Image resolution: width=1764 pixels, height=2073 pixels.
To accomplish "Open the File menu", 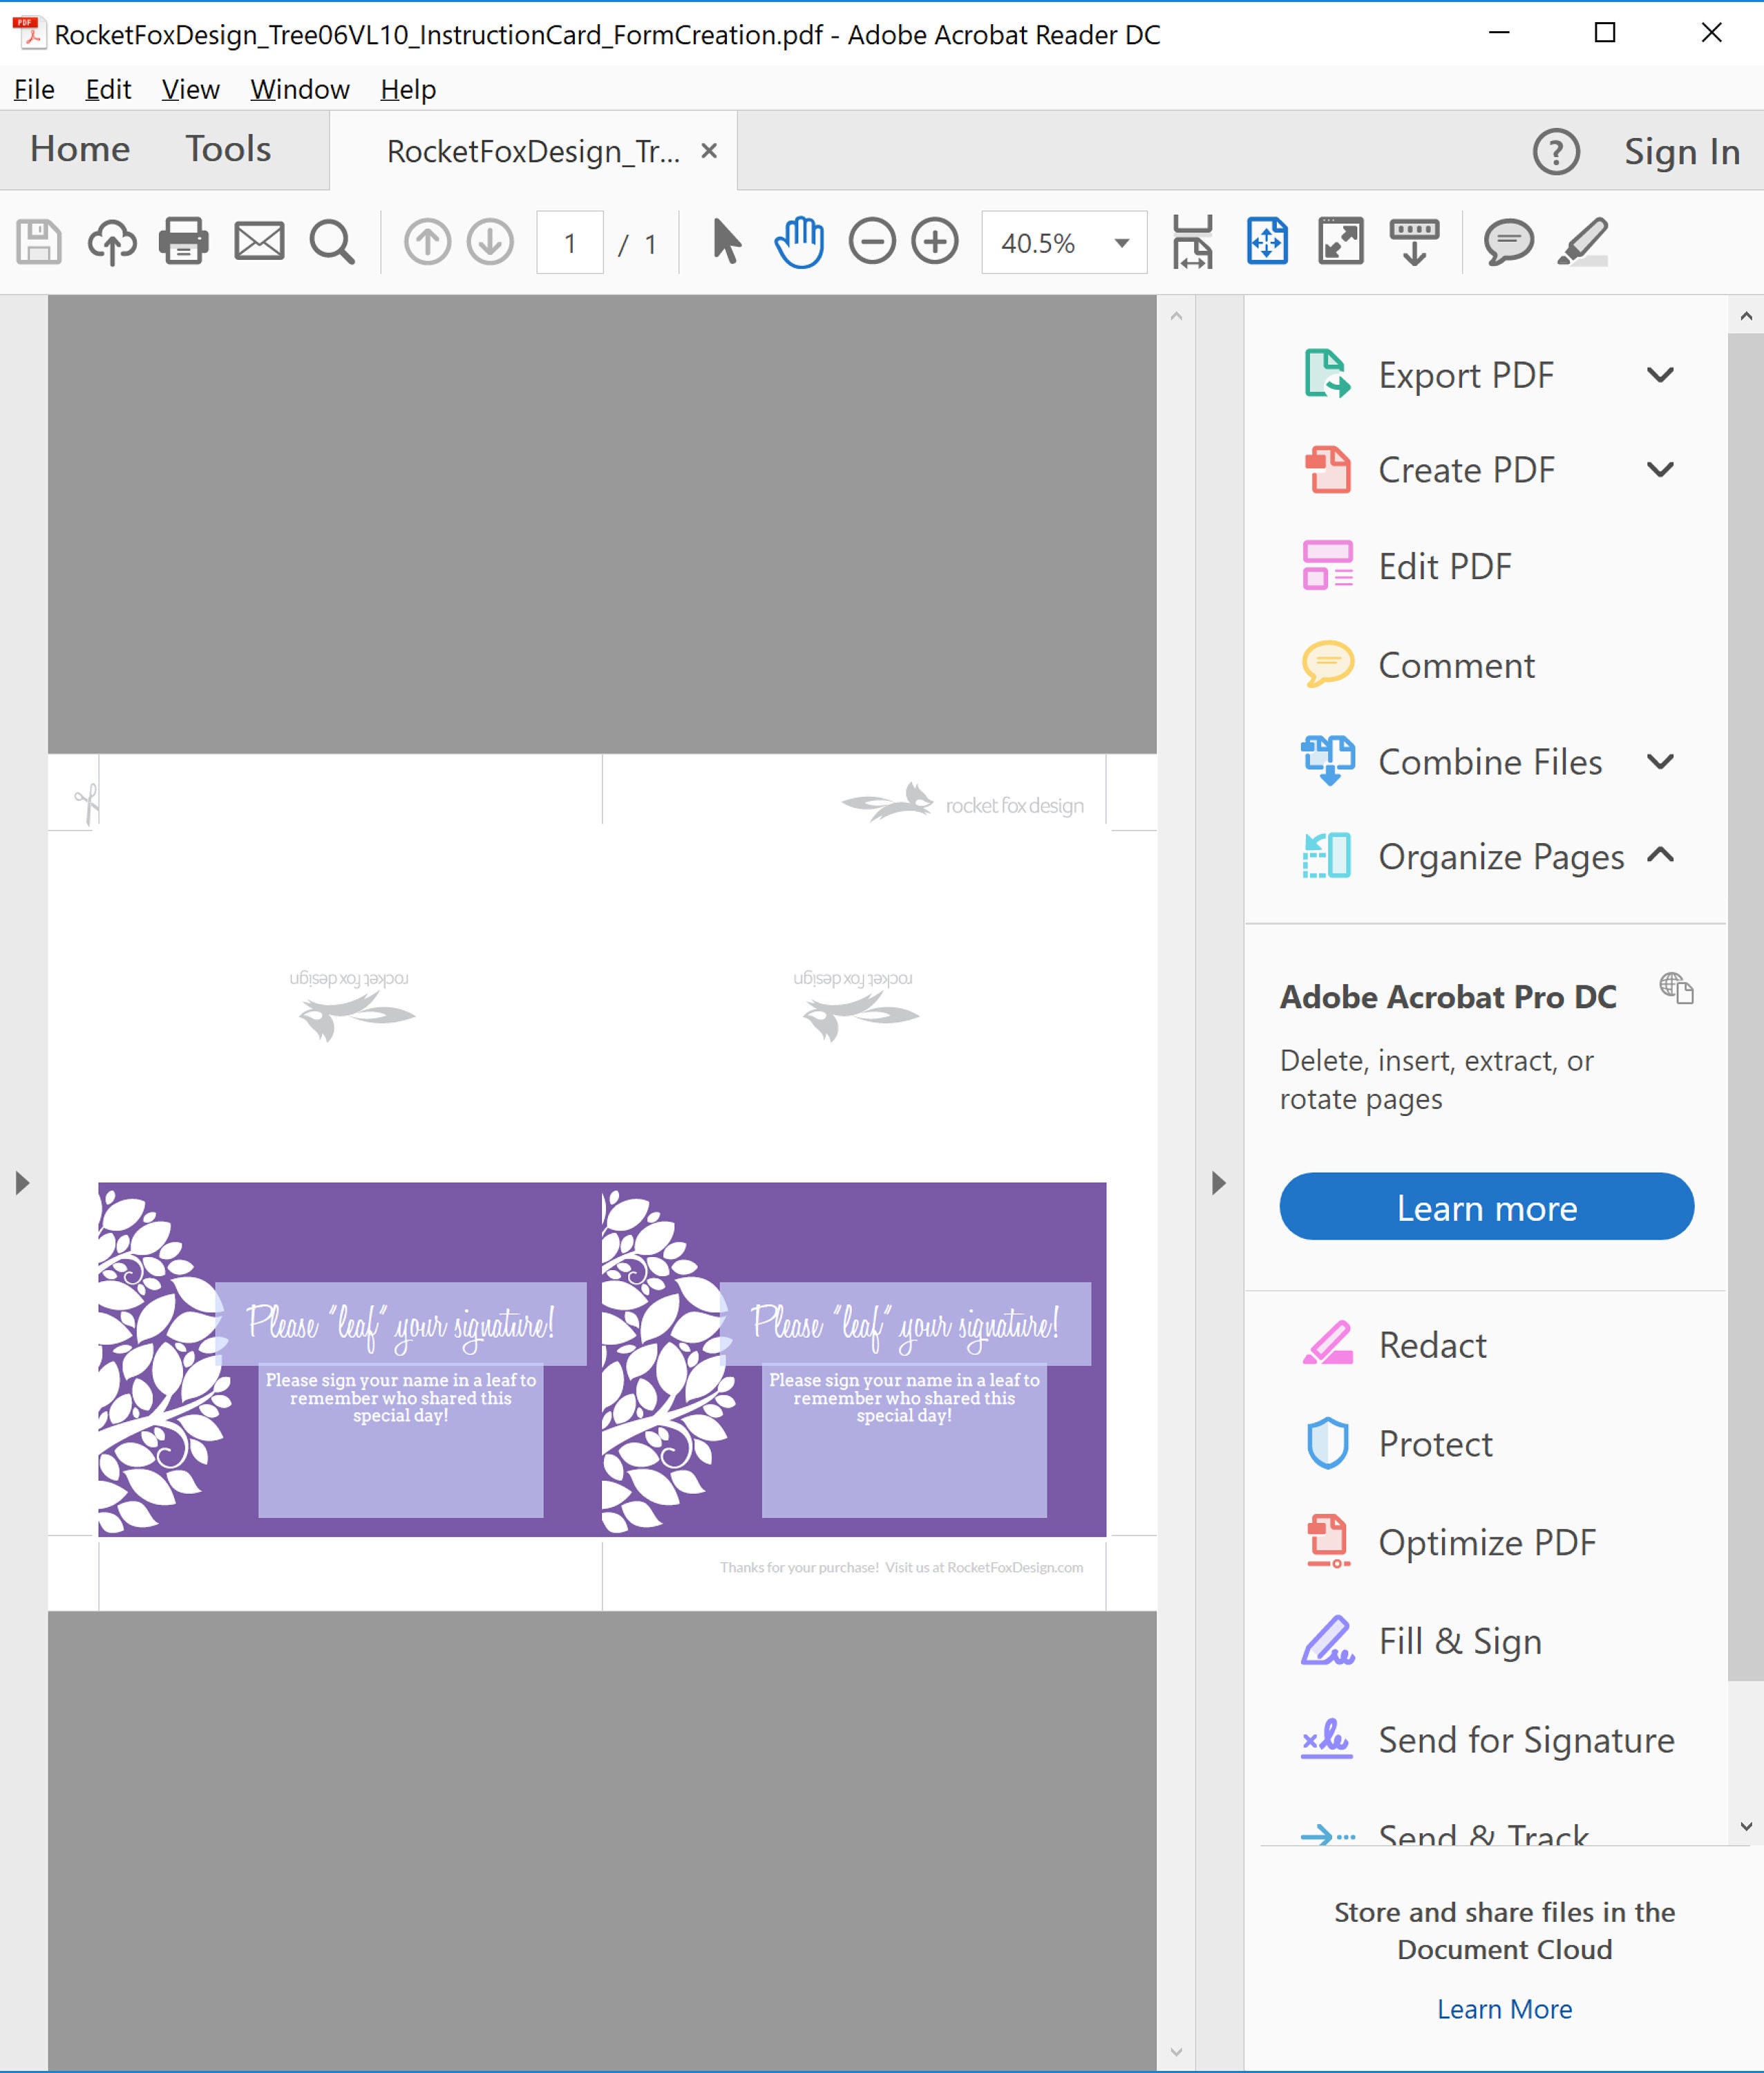I will pos(34,89).
